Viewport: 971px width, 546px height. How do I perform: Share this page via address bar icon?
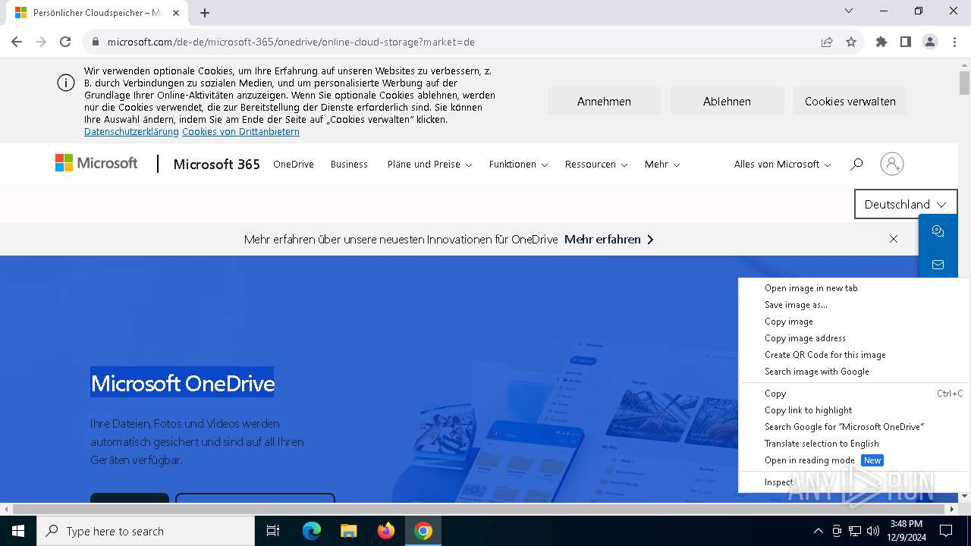point(827,42)
